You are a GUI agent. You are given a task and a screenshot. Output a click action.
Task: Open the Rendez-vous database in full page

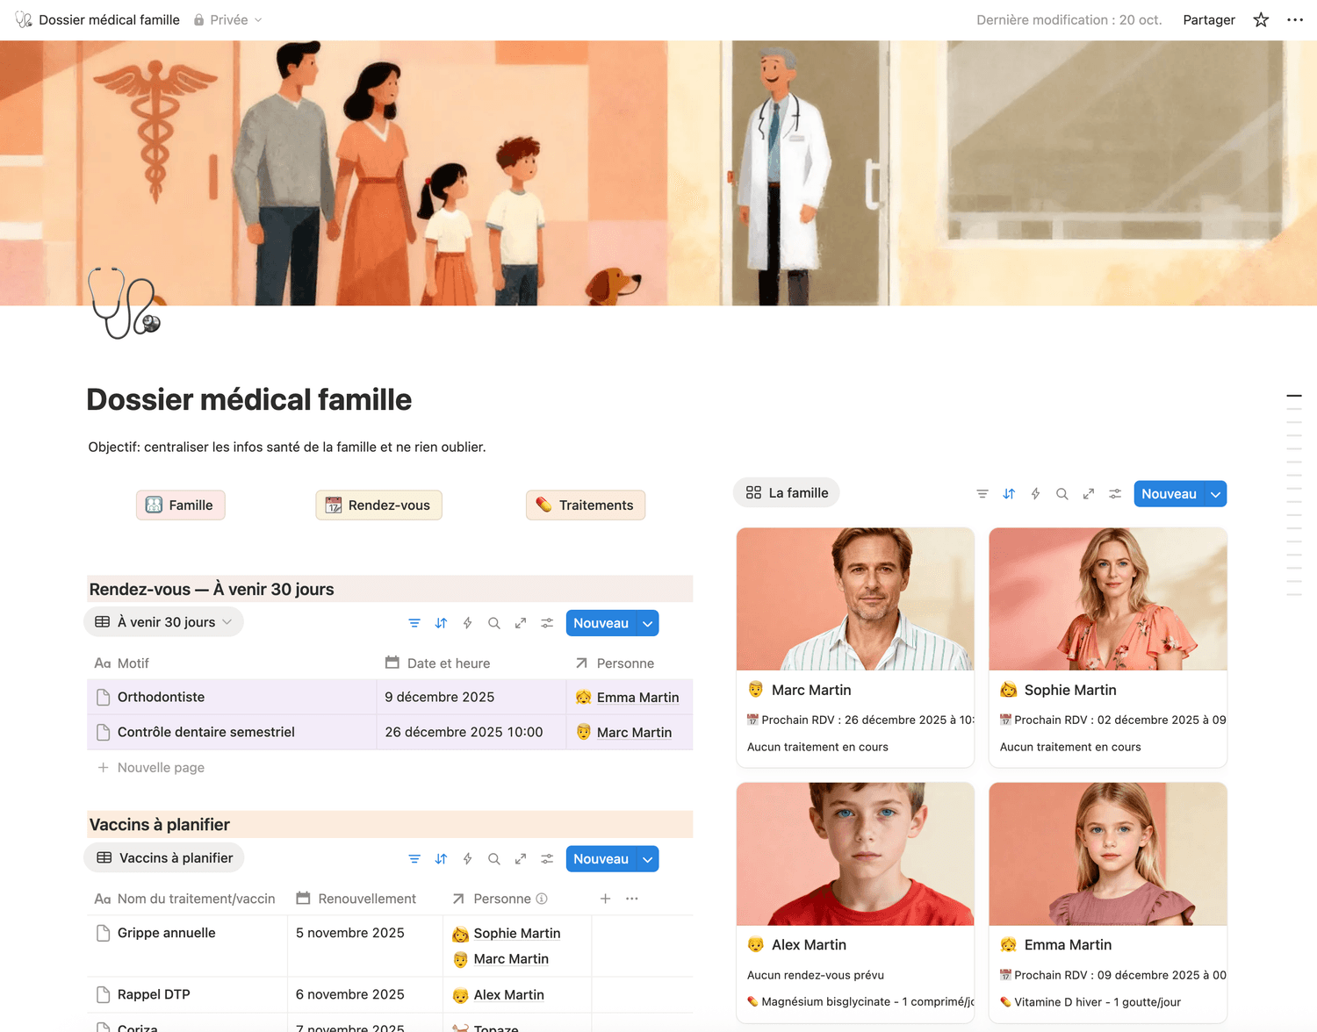(x=521, y=623)
